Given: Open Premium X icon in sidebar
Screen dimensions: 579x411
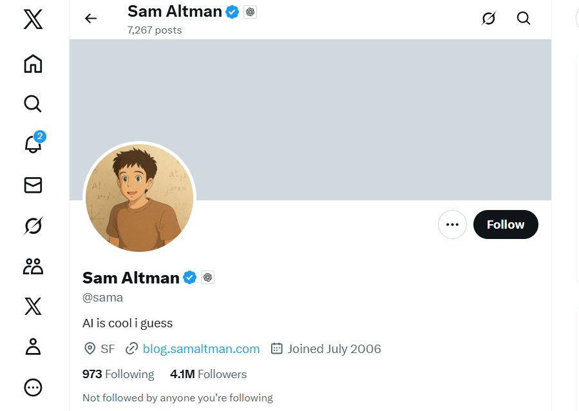Looking at the screenshot, I should tap(33, 307).
